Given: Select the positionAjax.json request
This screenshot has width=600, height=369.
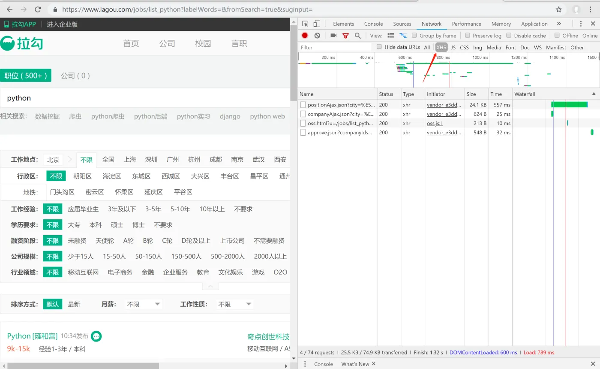Looking at the screenshot, I should click(341, 105).
